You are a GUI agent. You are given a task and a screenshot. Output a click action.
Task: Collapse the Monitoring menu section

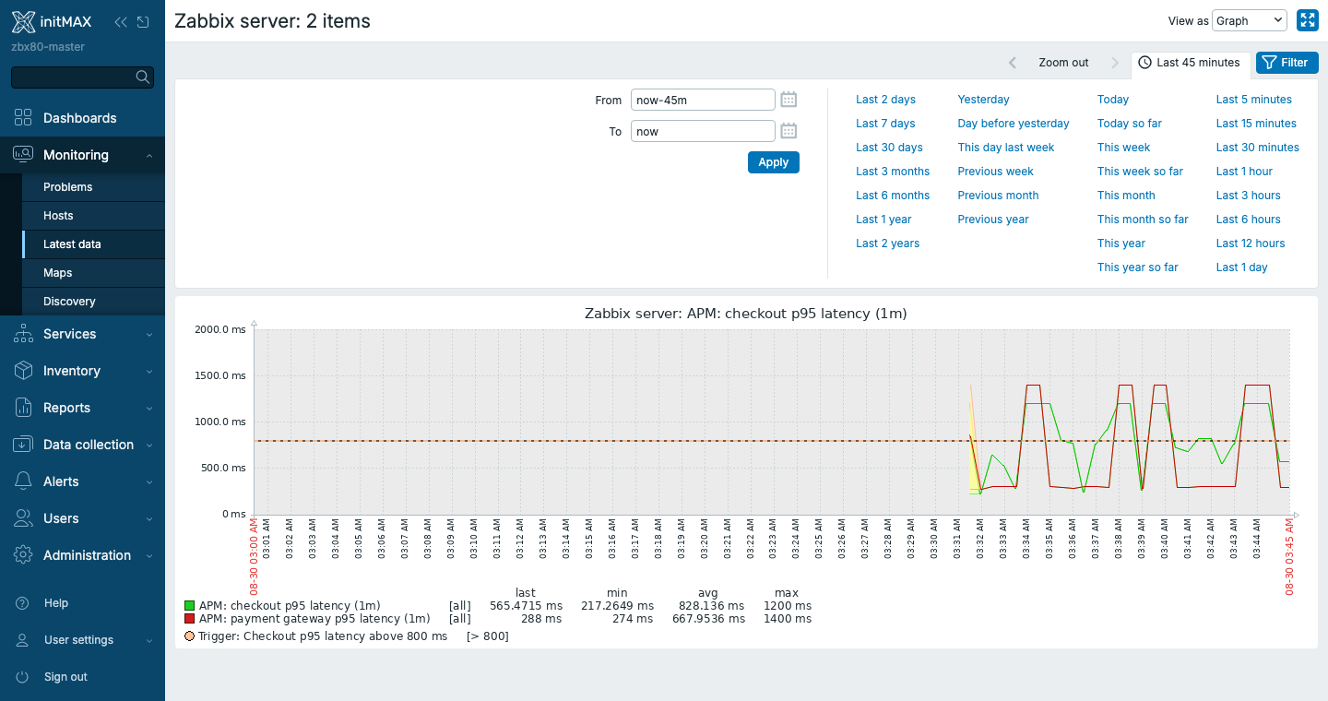point(149,156)
